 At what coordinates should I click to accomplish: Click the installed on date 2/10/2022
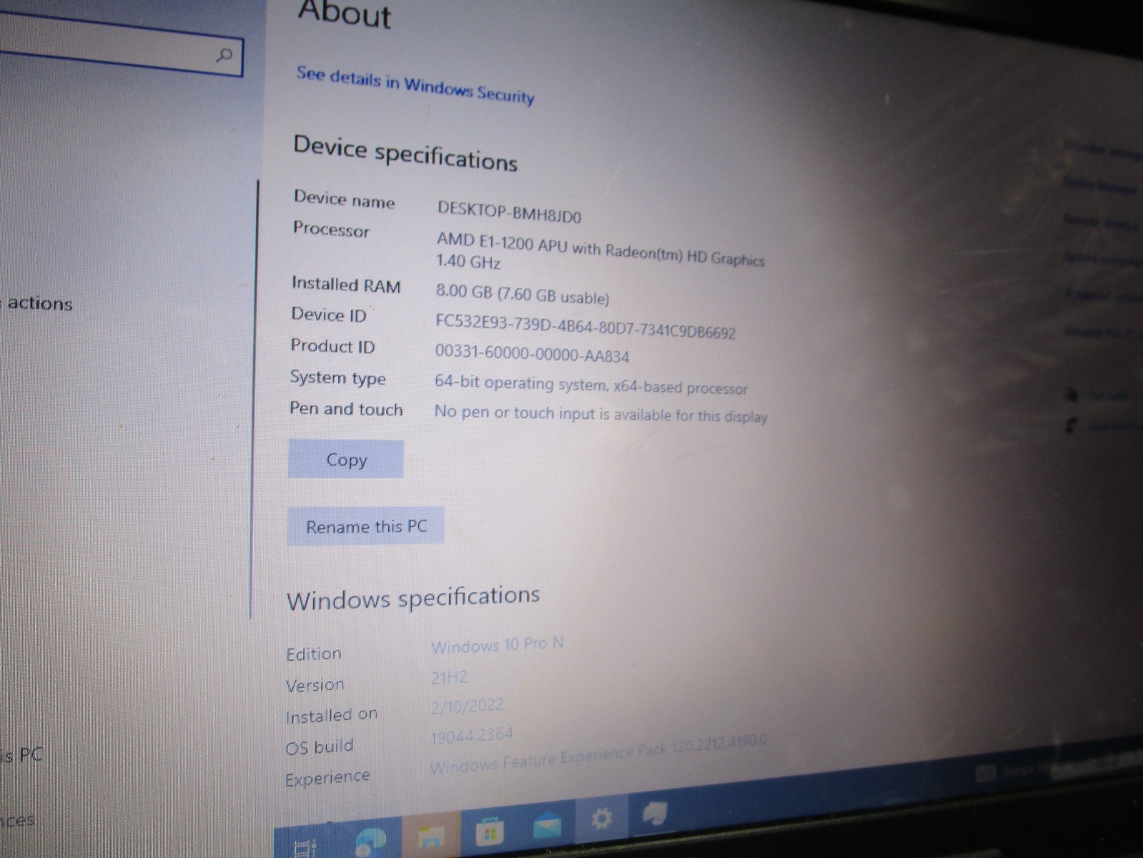tap(467, 706)
